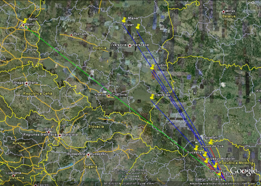Screen dimensions: 261x186
Task: Click the Budapest capital star marker
Action: (x=88, y=154)
